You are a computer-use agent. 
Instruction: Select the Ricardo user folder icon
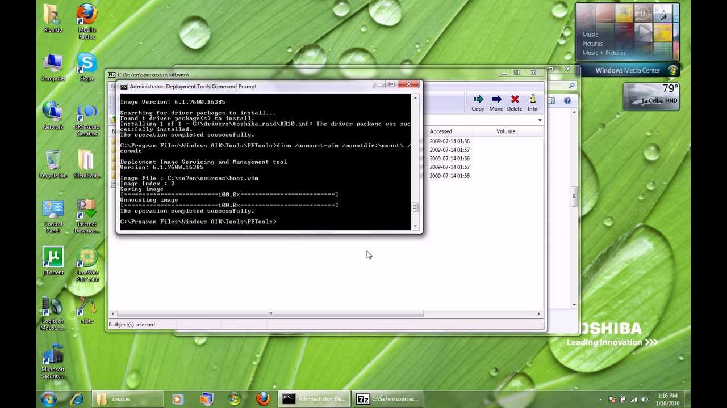point(53,18)
